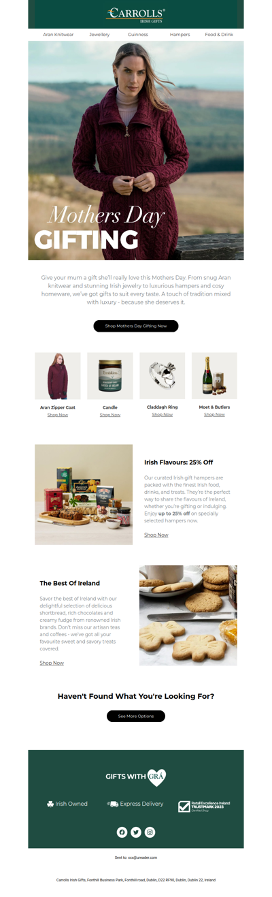The image size is (272, 897).
Task: Click the Express Delivery truck icon
Action: coord(113,804)
